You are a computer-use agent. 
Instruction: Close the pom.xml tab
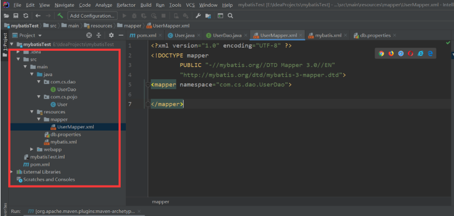click(160, 35)
